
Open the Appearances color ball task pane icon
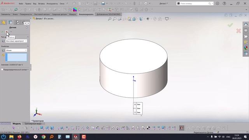pos(246,48)
